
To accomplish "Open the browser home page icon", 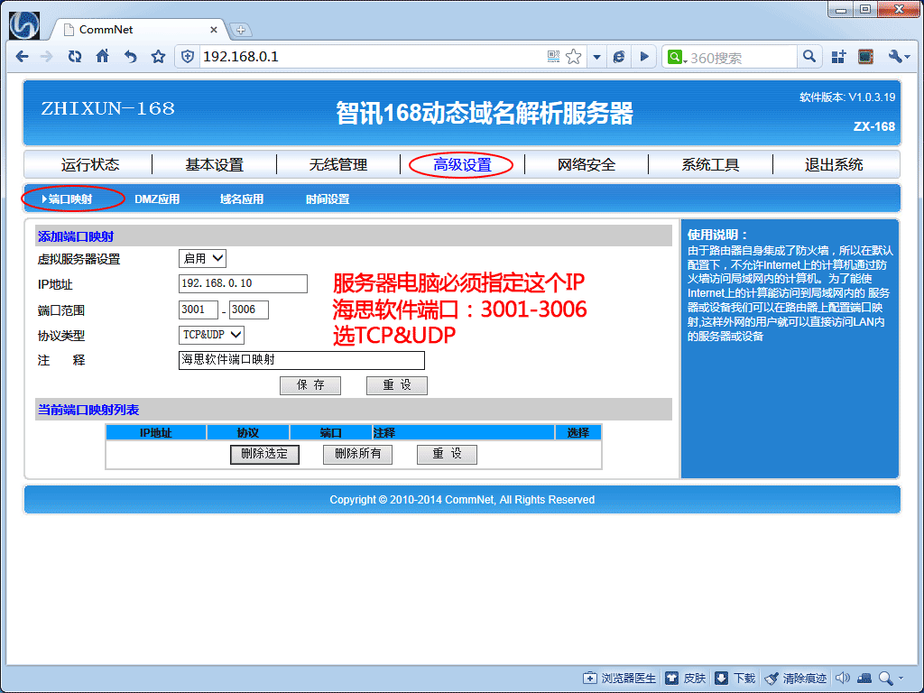I will [x=103, y=57].
